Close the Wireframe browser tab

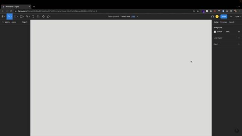click(29, 7)
